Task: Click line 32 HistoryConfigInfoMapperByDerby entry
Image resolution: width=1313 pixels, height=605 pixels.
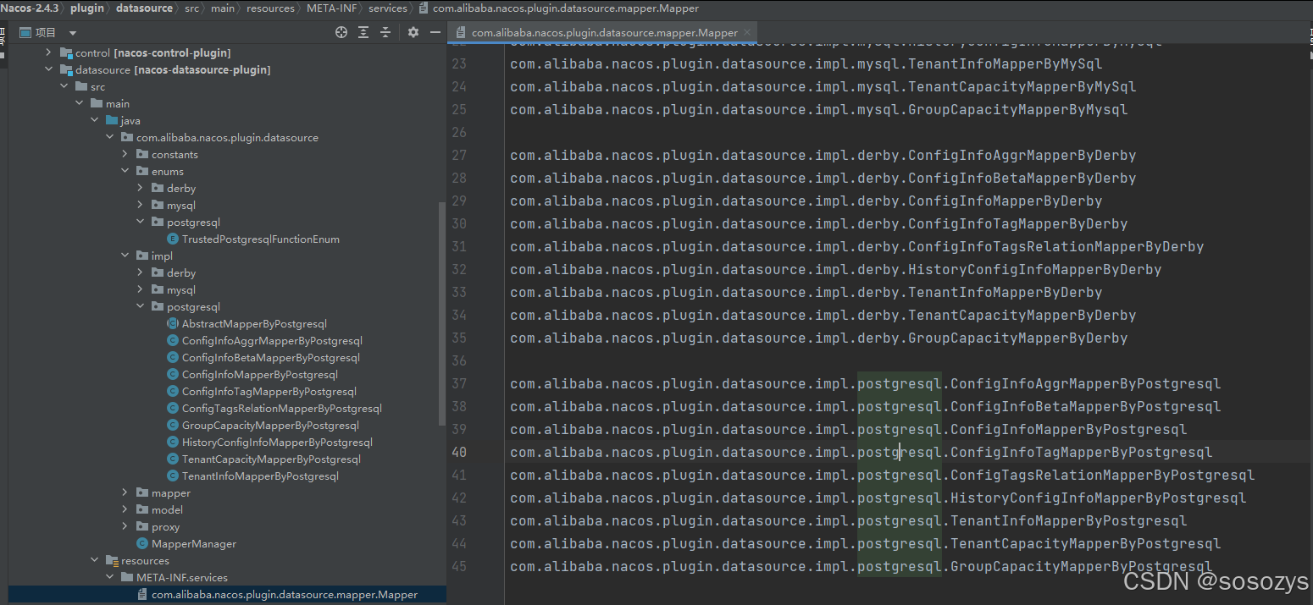Action: pos(835,269)
